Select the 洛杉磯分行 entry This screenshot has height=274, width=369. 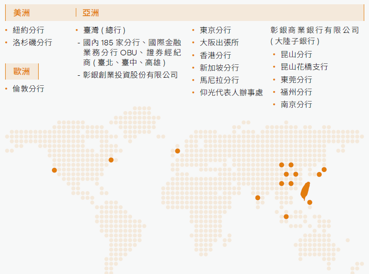pyautogui.click(x=32, y=42)
